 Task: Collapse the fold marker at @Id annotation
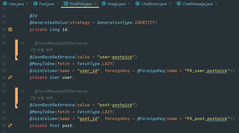pyautogui.click(x=18, y=16)
